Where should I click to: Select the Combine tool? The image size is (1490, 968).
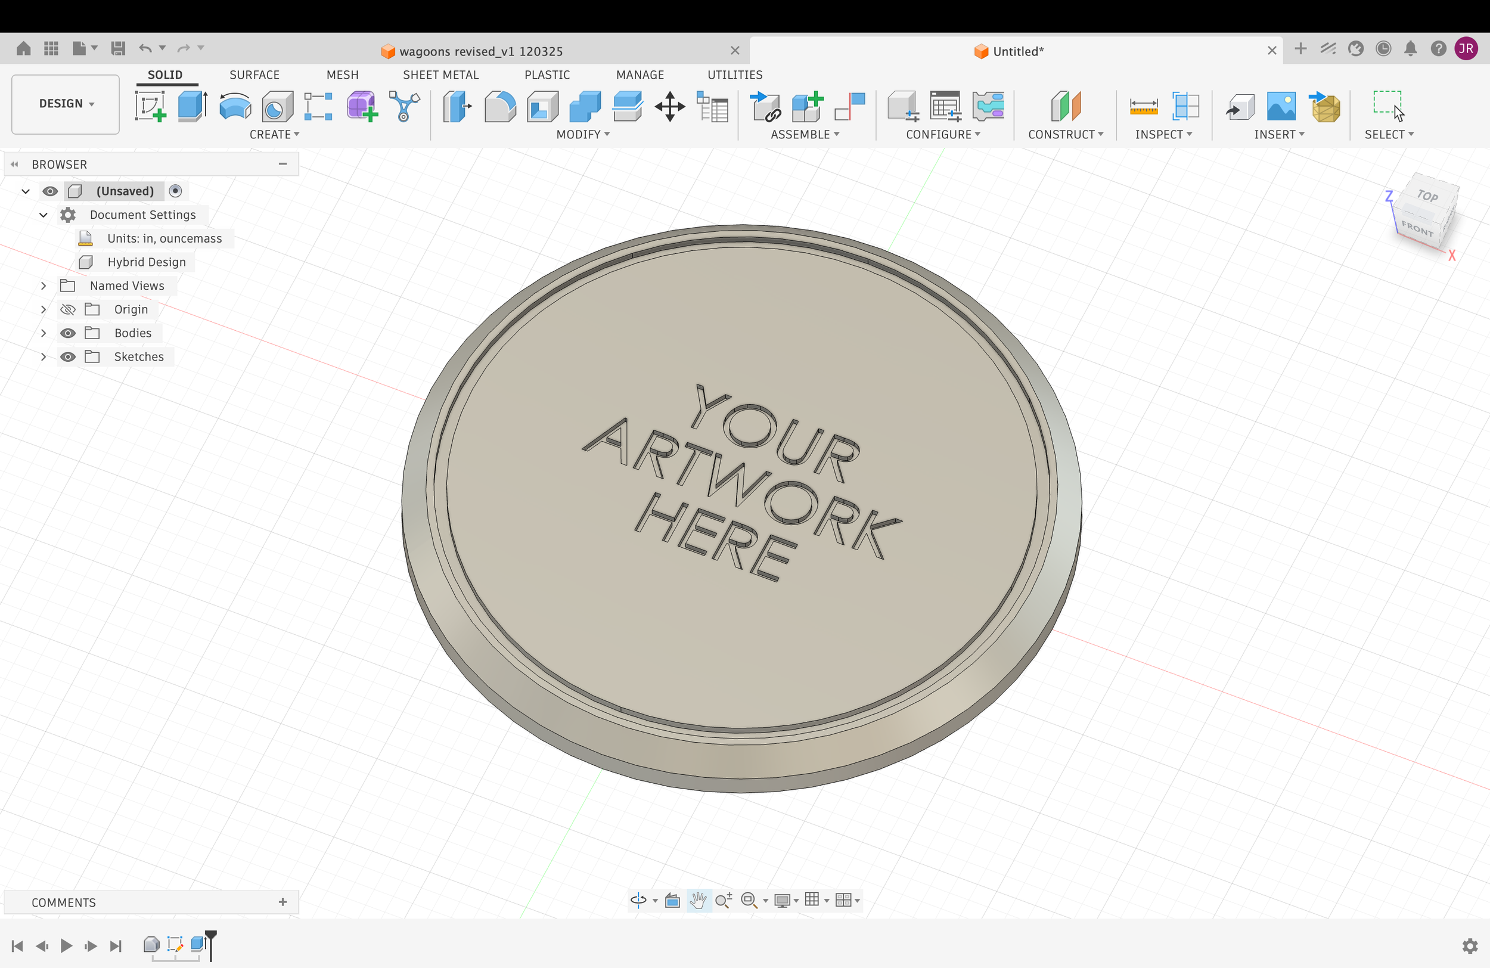pyautogui.click(x=585, y=106)
